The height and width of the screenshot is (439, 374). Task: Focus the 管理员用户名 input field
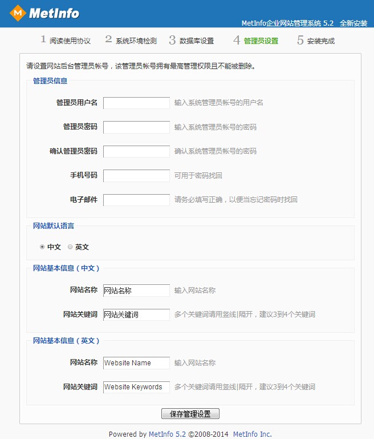136,103
